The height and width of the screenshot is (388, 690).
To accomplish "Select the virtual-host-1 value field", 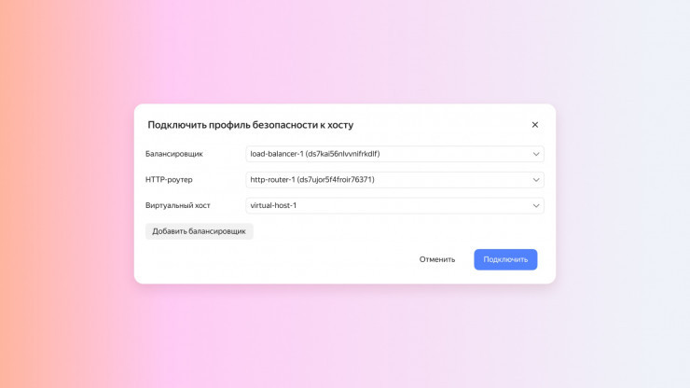I will [x=273, y=206].
